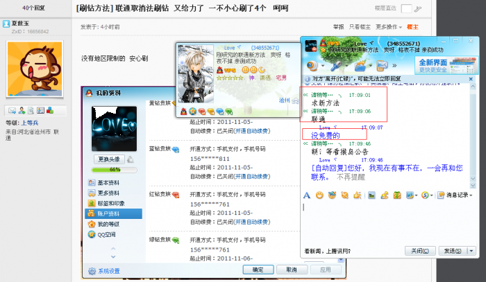The height and width of the screenshot is (282, 486).
Task: Open voice call options dropdown arrow
Action: click(x=347, y=66)
